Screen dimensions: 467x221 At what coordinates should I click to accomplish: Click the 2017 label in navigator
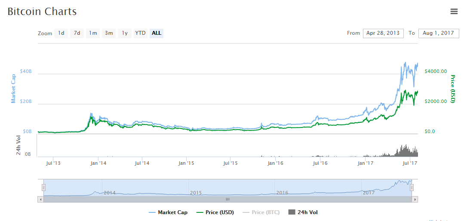tap(369, 193)
